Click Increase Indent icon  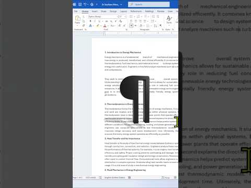(x=158, y=17)
